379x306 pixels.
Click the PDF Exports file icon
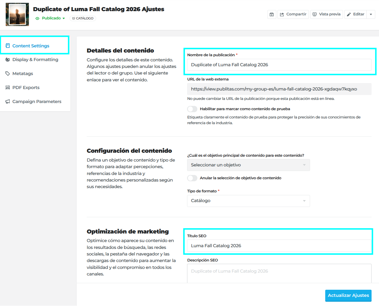(x=8, y=88)
